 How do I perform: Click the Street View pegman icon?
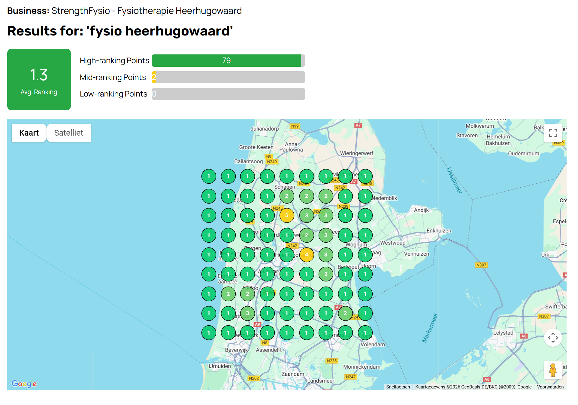553,370
